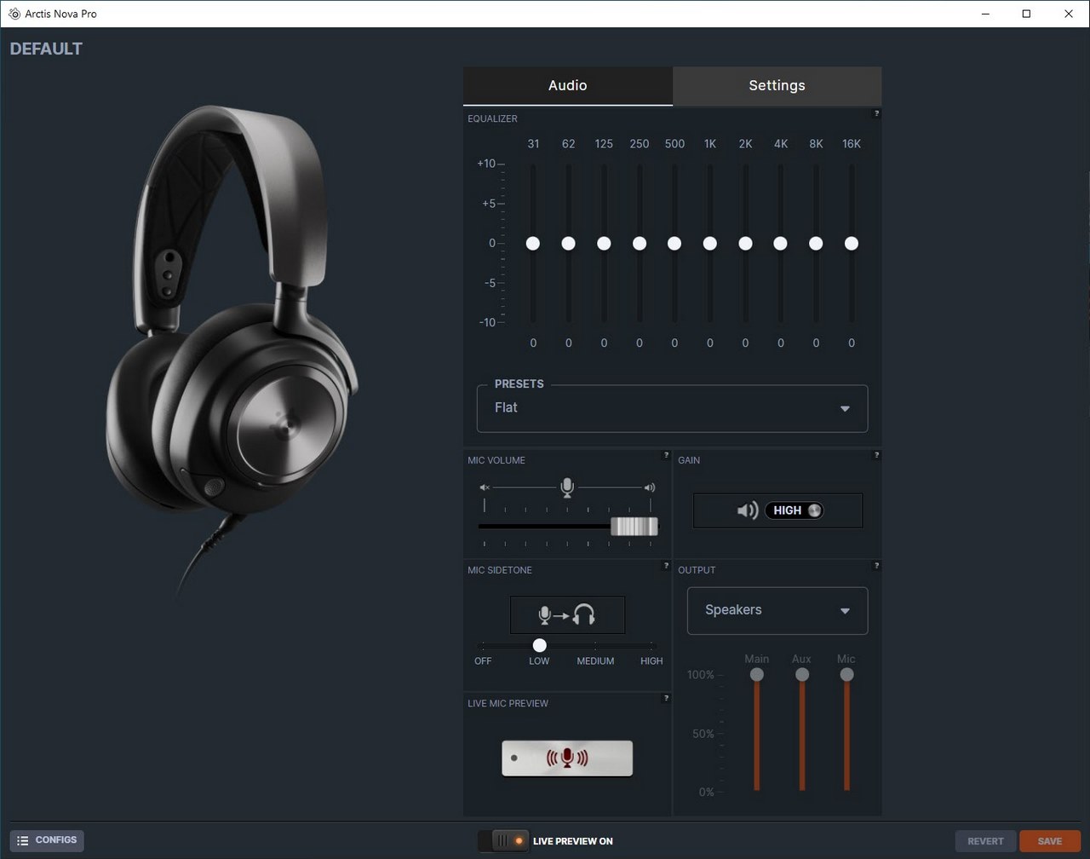
Task: Click the 31 Hz equalizer slider knob
Action: click(533, 244)
